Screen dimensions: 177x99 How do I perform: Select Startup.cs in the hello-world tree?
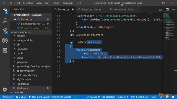31,88
